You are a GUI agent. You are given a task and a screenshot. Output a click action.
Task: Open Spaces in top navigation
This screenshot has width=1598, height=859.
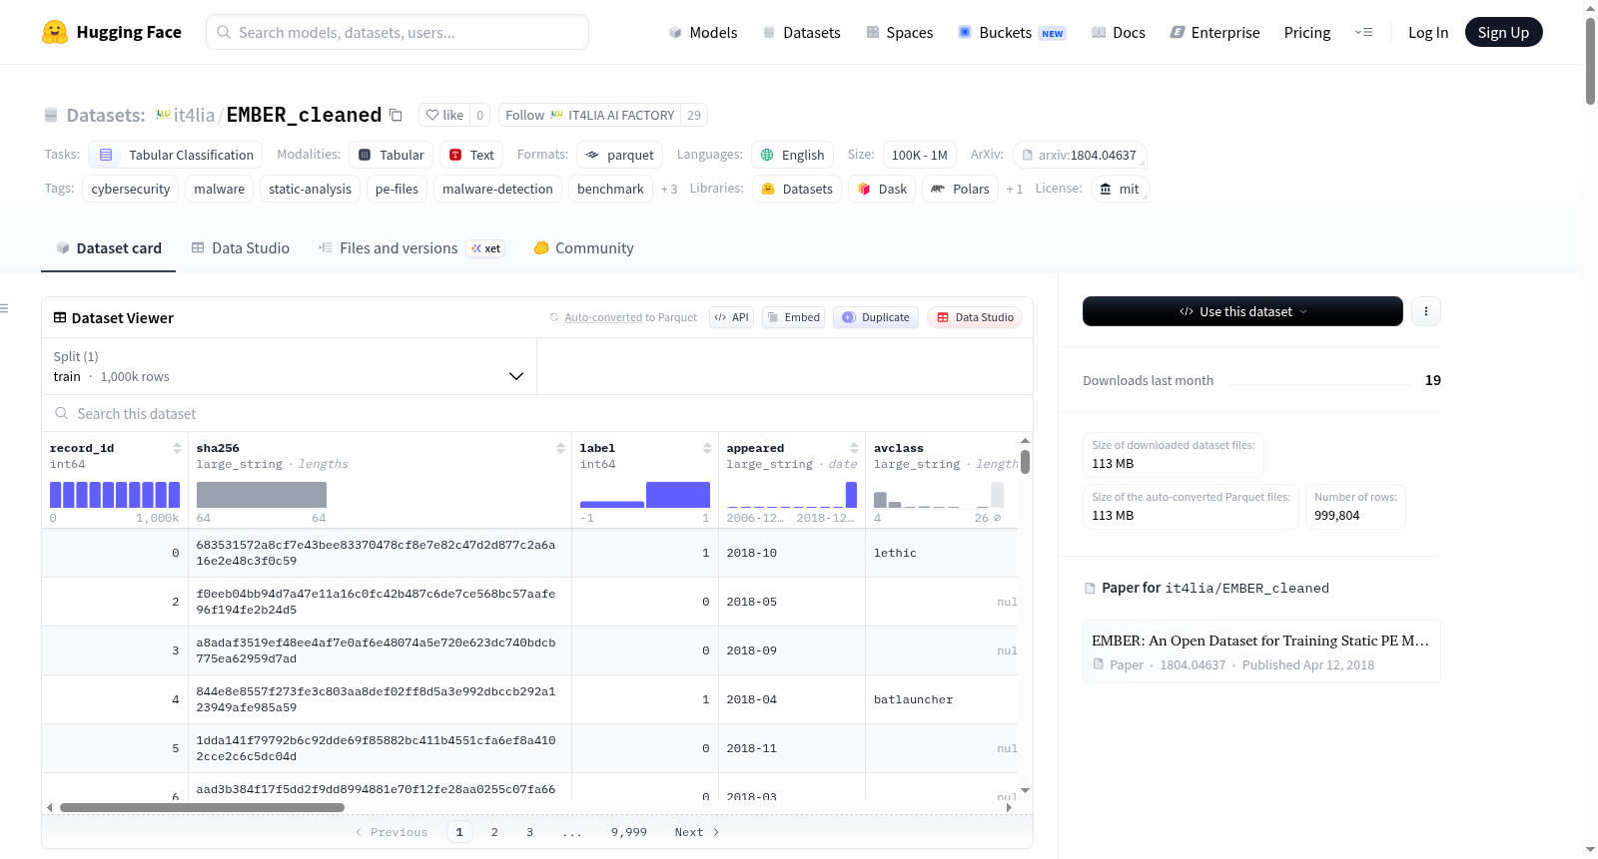point(900,32)
